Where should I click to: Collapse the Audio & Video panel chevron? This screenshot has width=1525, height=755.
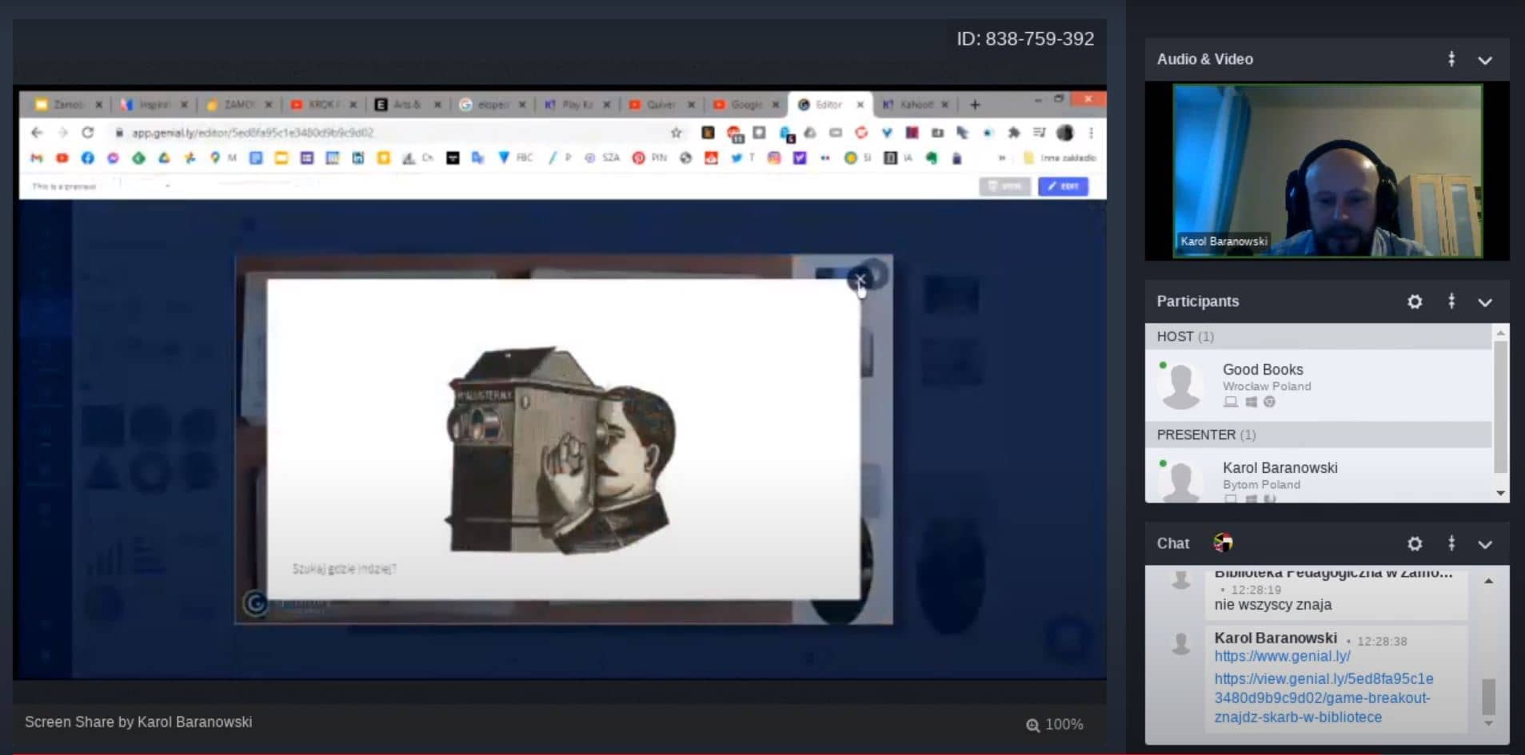pyautogui.click(x=1485, y=60)
